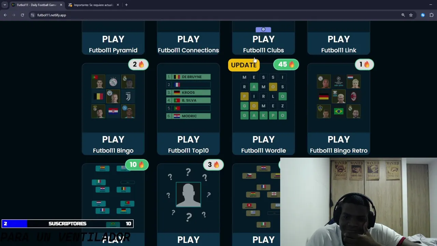Open the Futbol11 Bingo grid thumbnail
The height and width of the screenshot is (246, 437).
(113, 96)
